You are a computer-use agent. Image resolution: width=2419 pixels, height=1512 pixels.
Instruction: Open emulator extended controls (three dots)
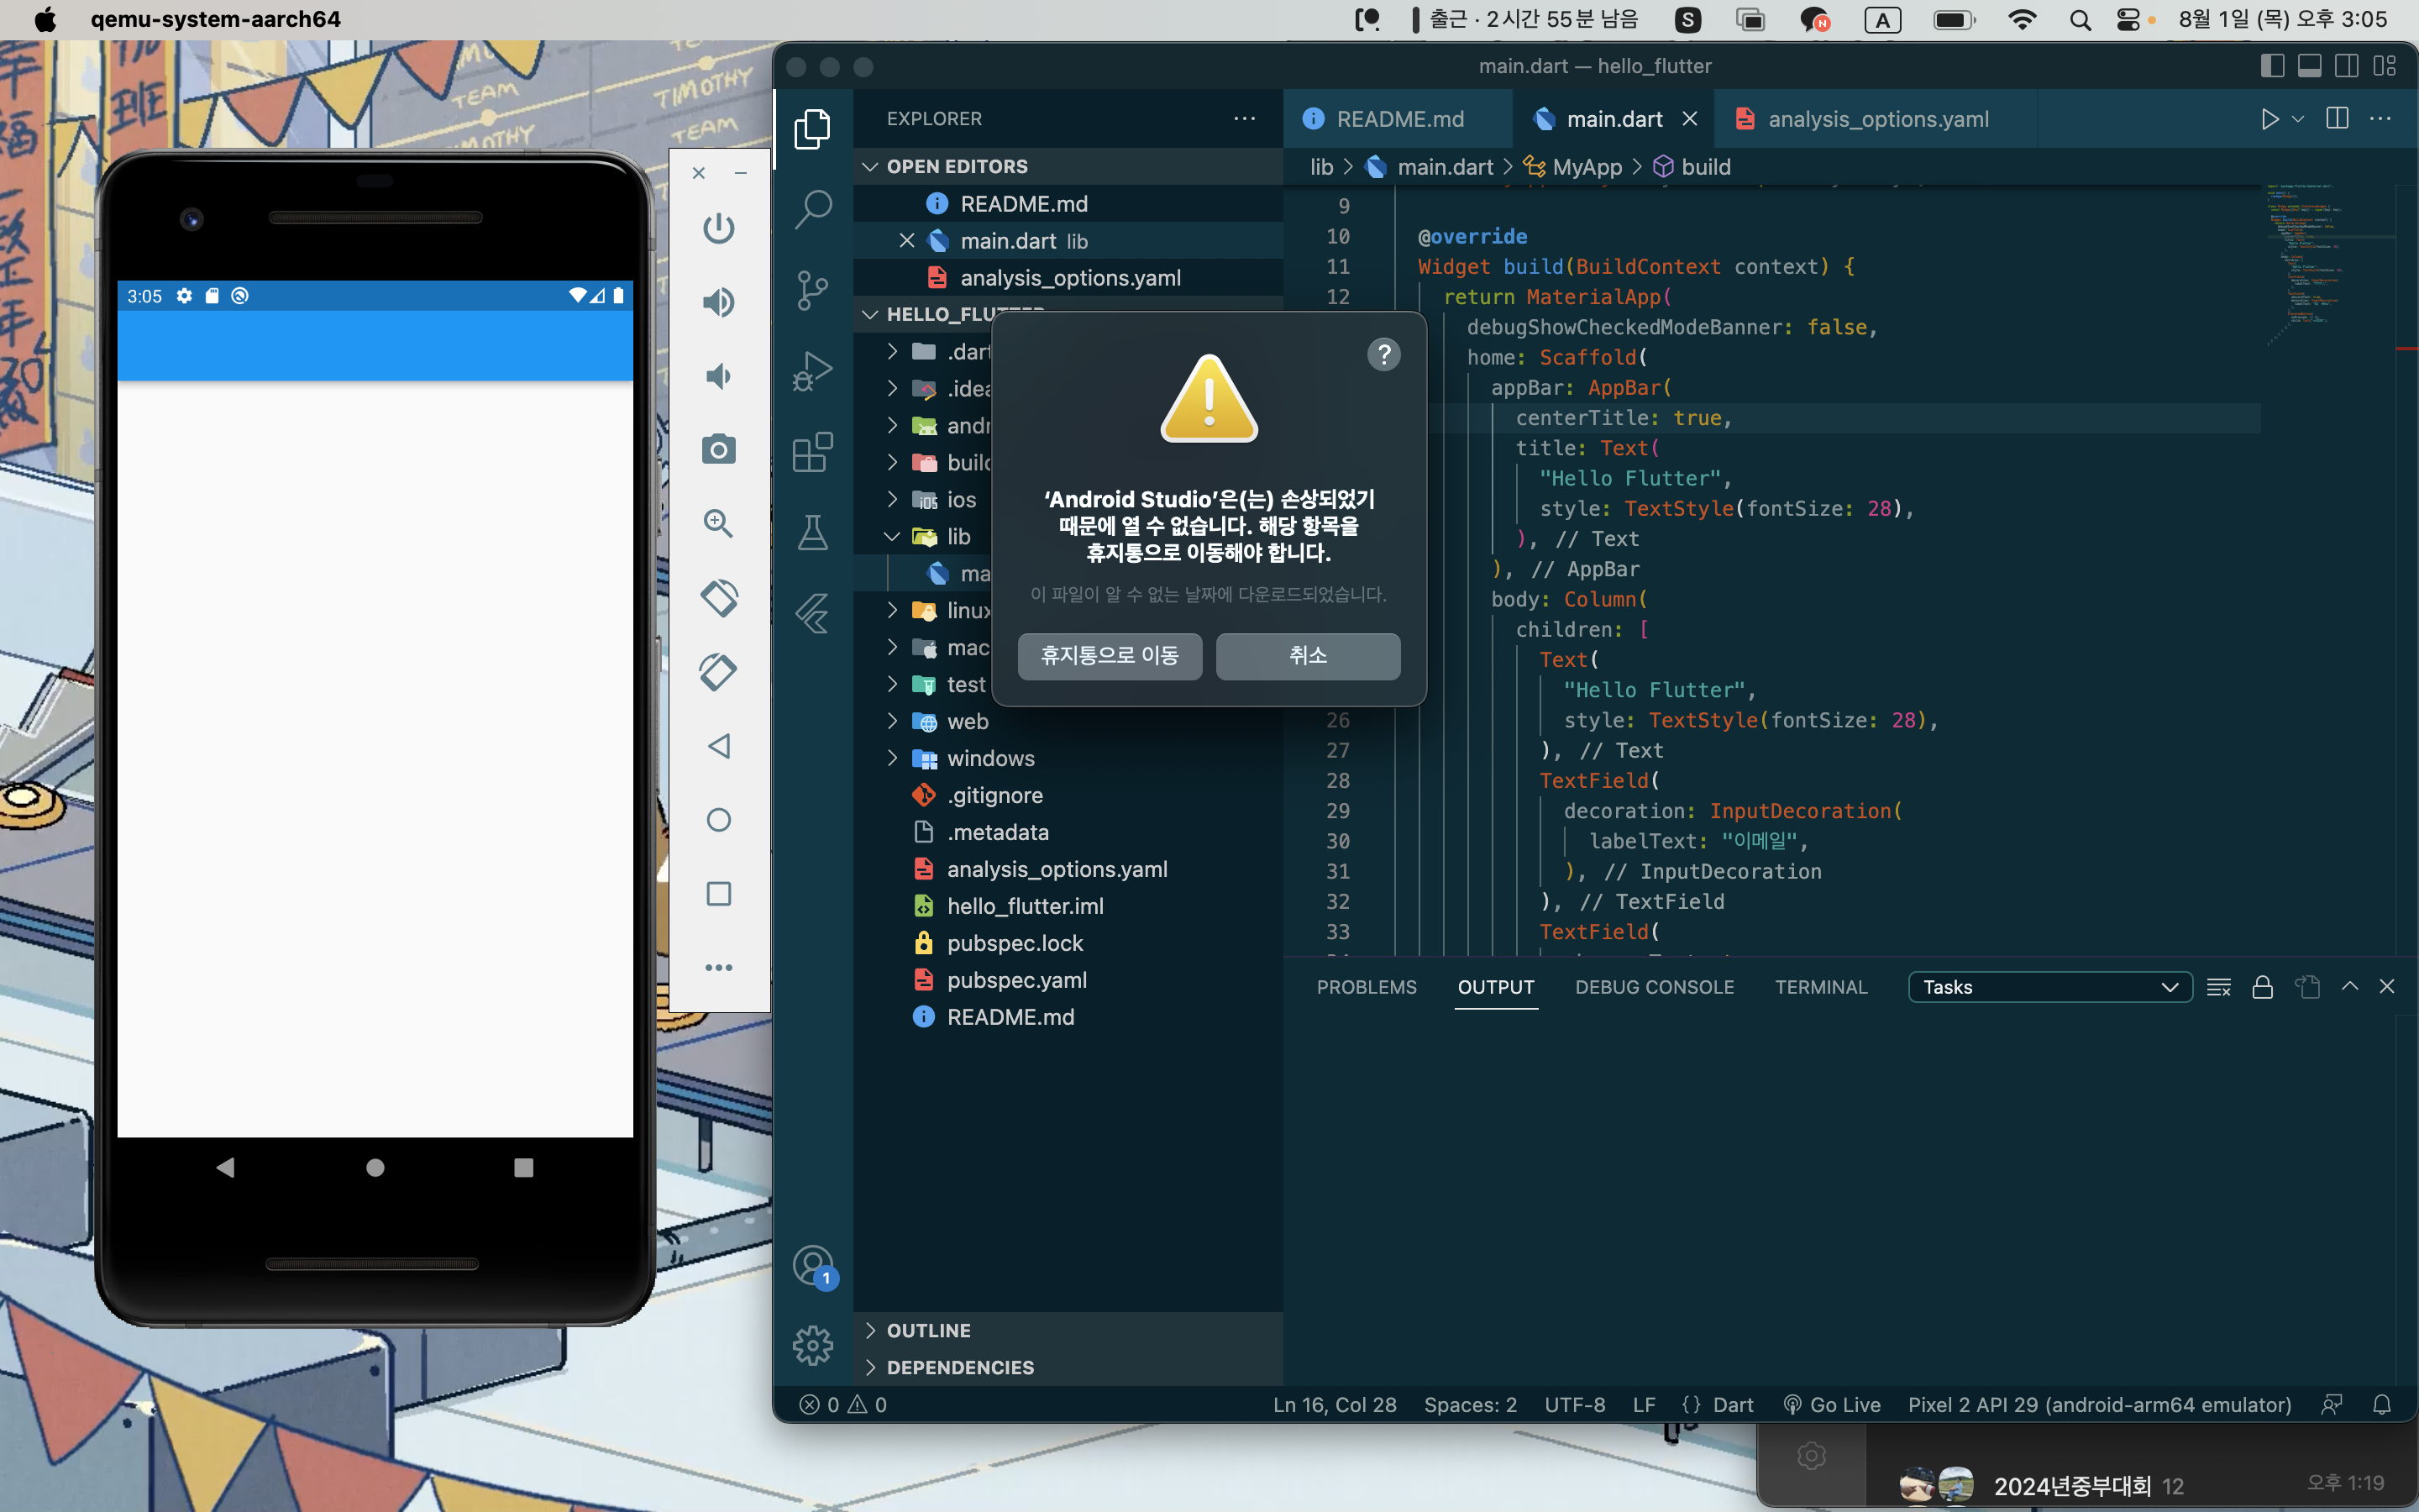click(x=719, y=968)
